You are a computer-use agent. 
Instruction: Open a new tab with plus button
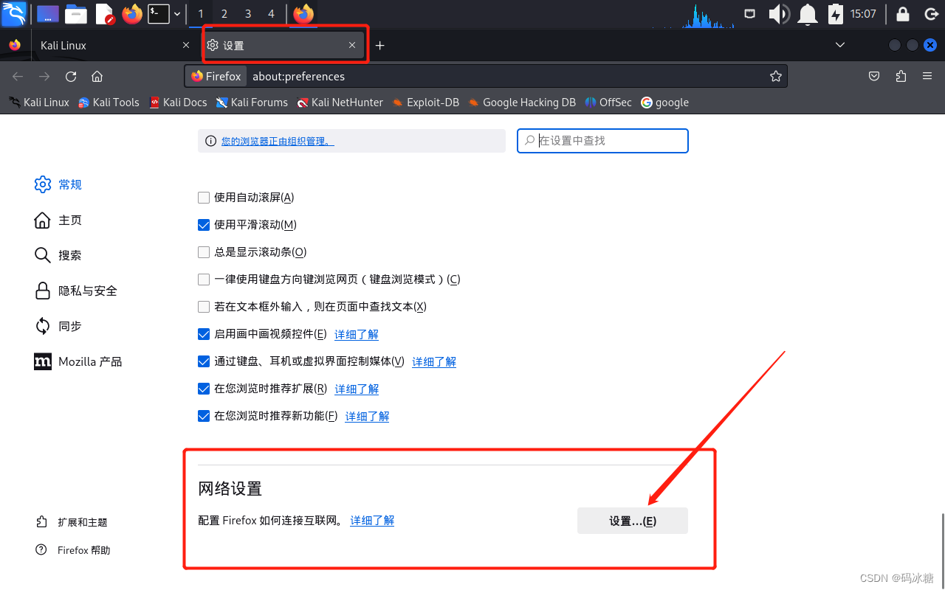(379, 45)
